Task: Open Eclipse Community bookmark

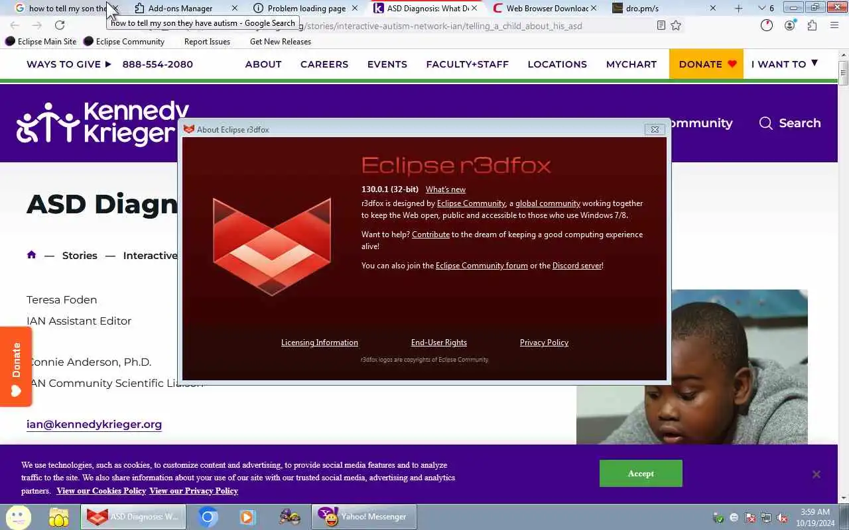Action: point(124,41)
